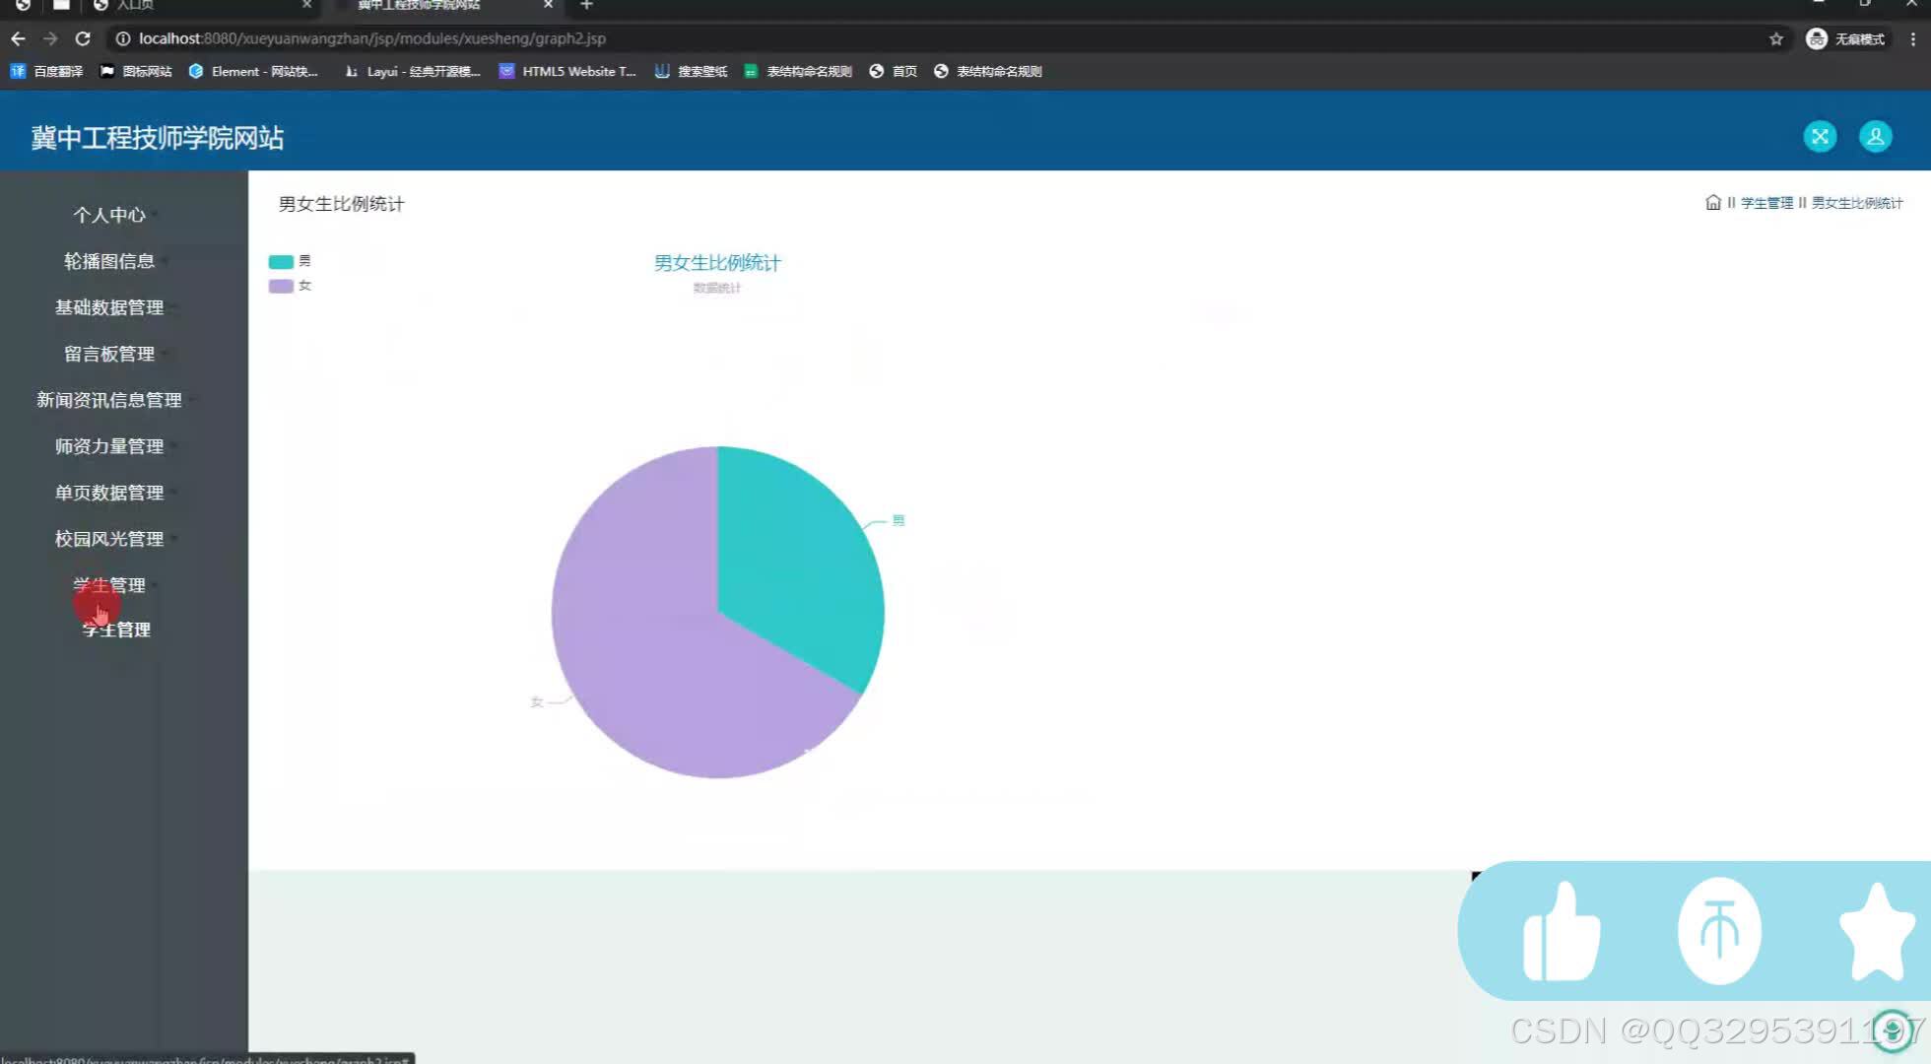The height and width of the screenshot is (1064, 1931).
Task: Click the coin reward icon
Action: 1719,931
